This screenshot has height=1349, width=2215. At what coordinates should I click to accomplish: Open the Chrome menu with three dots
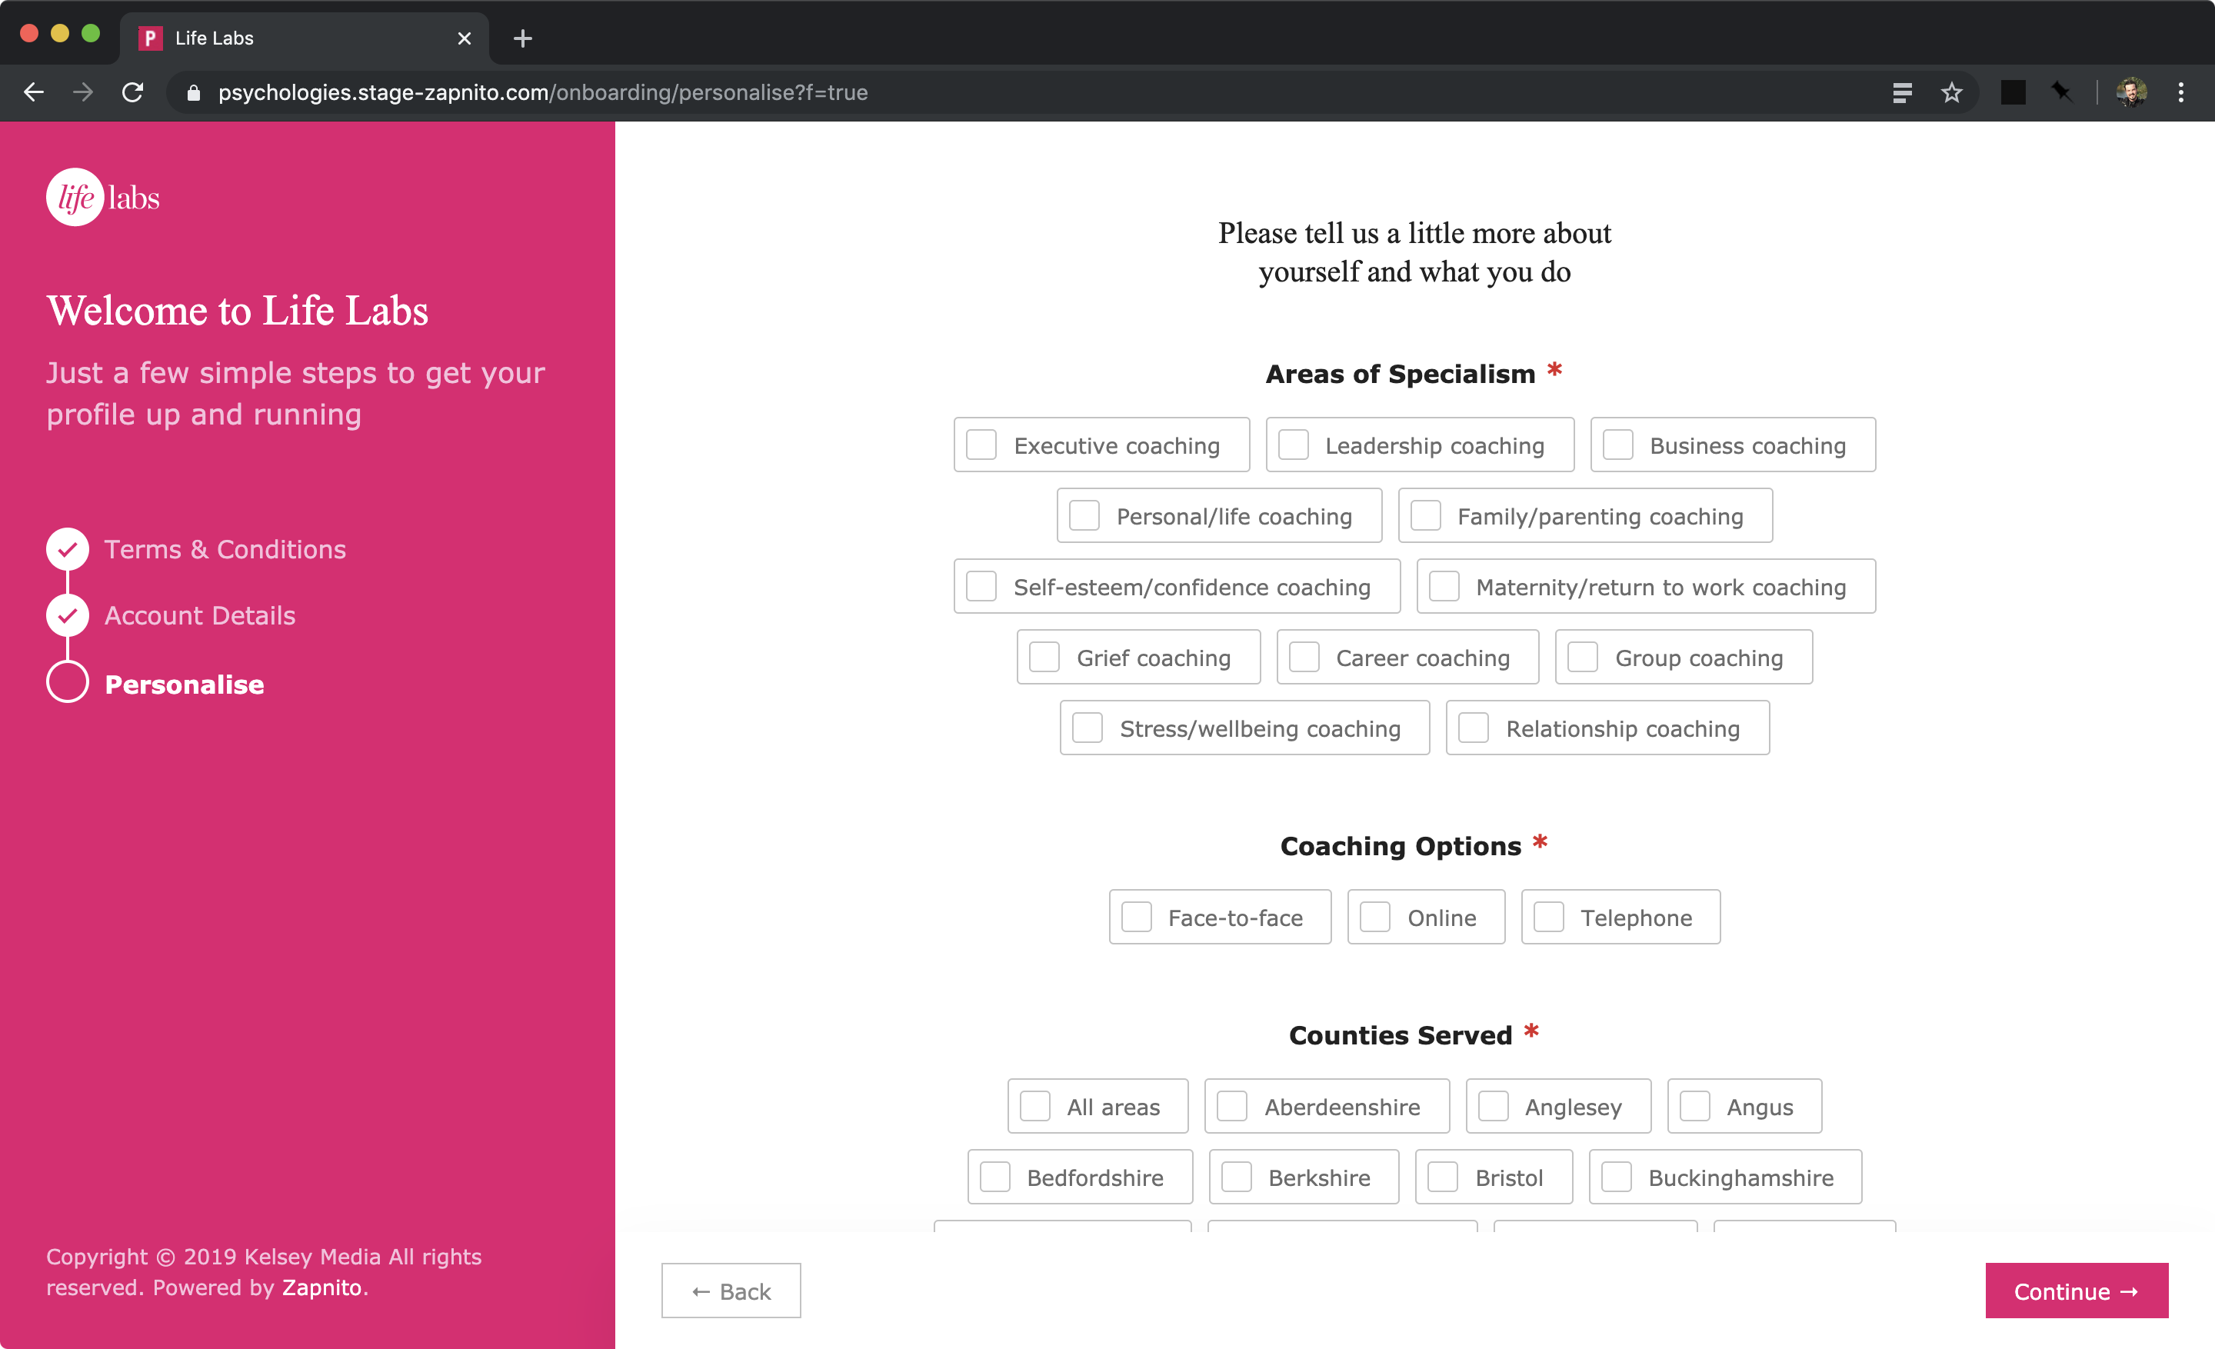(x=2182, y=92)
